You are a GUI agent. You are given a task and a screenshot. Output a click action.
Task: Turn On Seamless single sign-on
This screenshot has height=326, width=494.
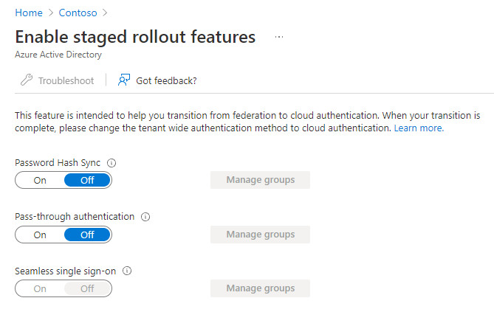pos(40,288)
